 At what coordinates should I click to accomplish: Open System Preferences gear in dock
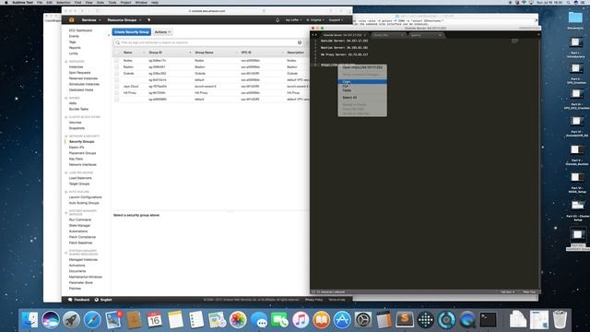tap(363, 320)
